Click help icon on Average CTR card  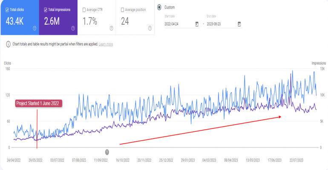tap(111, 28)
